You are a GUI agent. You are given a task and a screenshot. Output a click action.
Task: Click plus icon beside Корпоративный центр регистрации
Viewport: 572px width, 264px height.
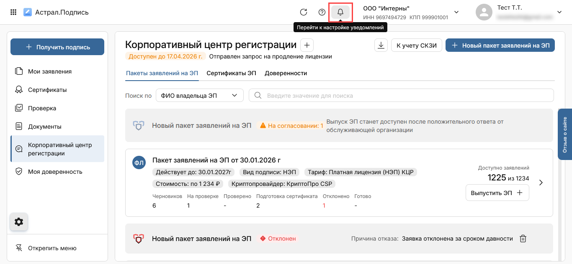point(307,45)
